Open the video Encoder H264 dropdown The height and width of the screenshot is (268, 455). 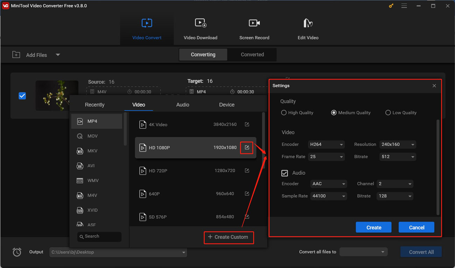pyautogui.click(x=327, y=145)
